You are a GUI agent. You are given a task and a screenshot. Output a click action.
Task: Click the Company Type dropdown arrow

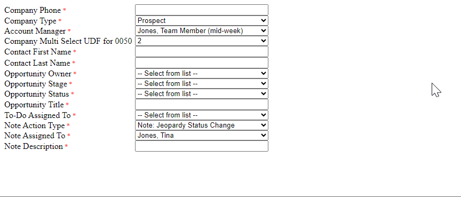click(264, 21)
